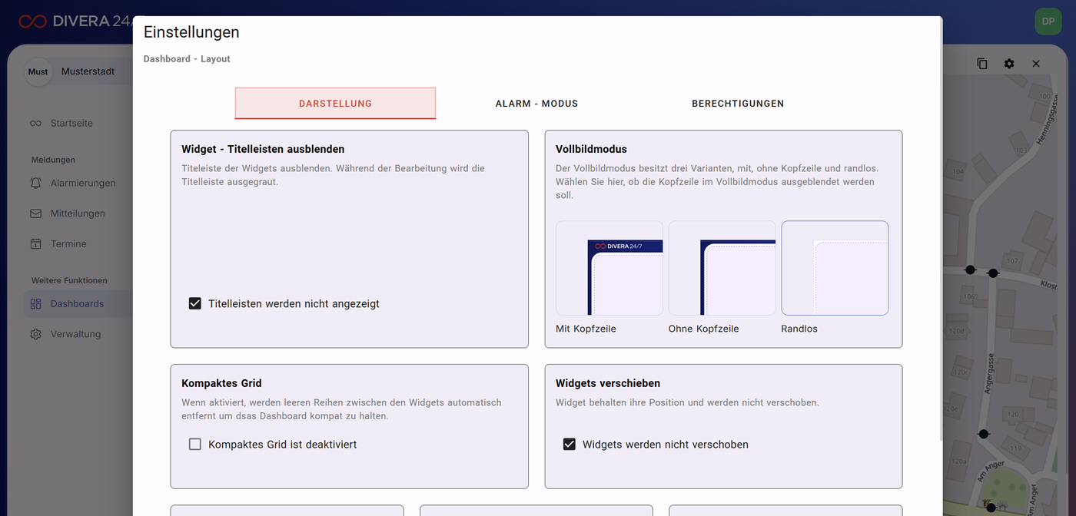The height and width of the screenshot is (516, 1076).
Task: Toggle Titelleisten werden nicht angezeigt checkbox
Action: coord(195,303)
